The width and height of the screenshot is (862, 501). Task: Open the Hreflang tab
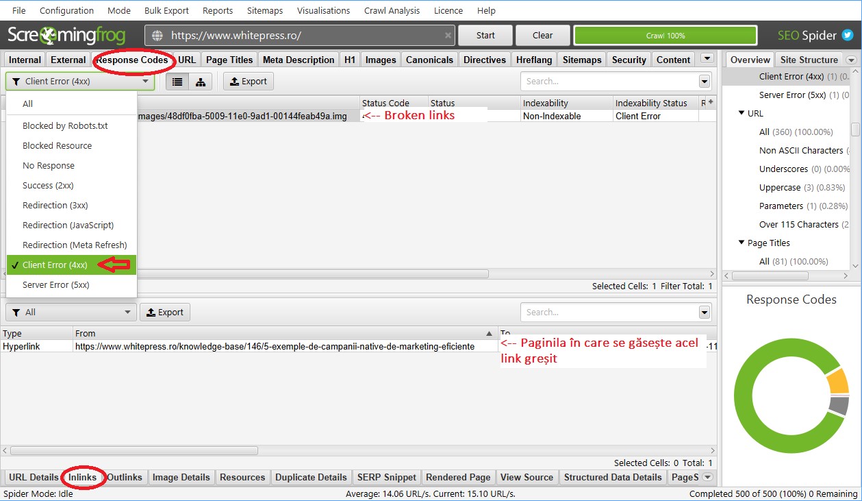[x=533, y=60]
